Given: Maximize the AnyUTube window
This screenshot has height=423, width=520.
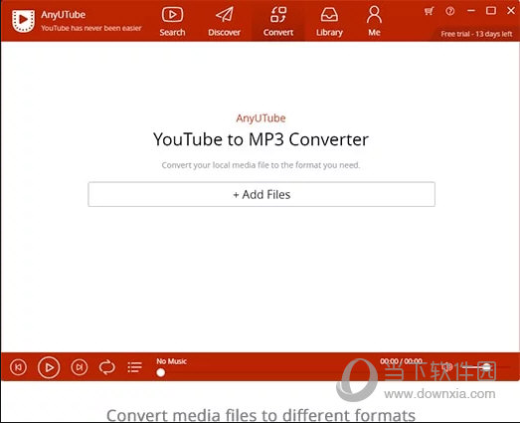Looking at the screenshot, I should pos(491,11).
